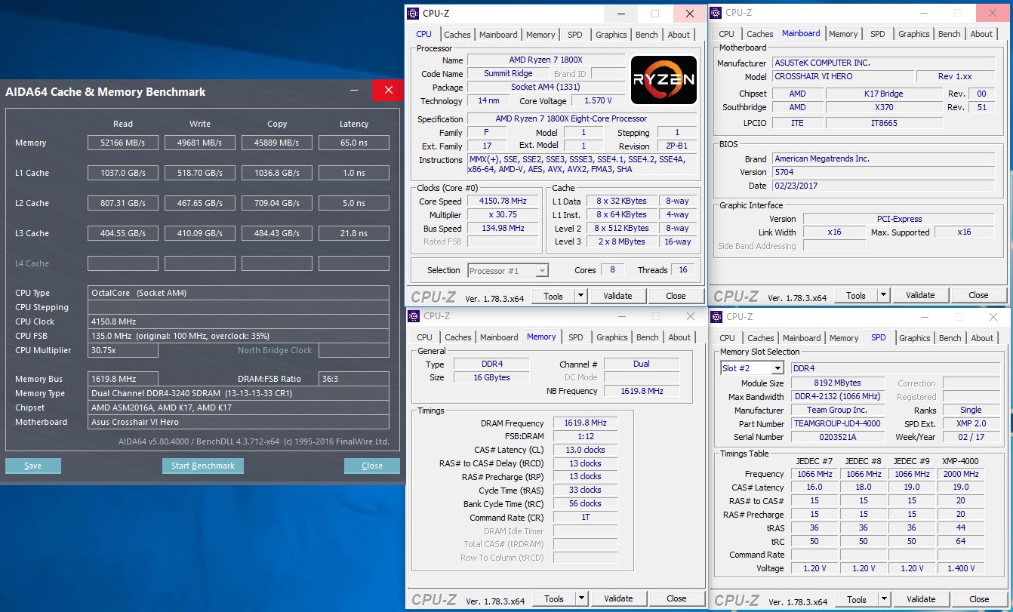
Task: Click Tools button in CPU tab window
Action: [x=553, y=296]
